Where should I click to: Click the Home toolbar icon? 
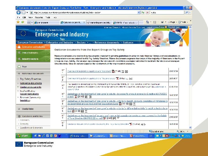pos(147,22)
